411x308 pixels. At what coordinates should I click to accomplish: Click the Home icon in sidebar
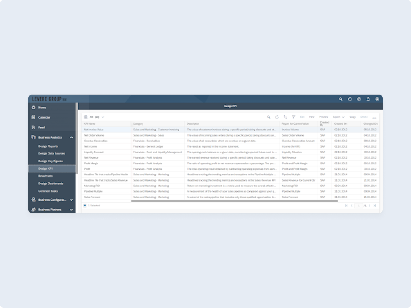(33, 108)
